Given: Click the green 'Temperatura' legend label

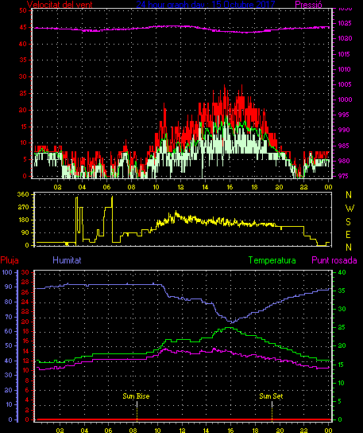Looking at the screenshot, I should [272, 260].
